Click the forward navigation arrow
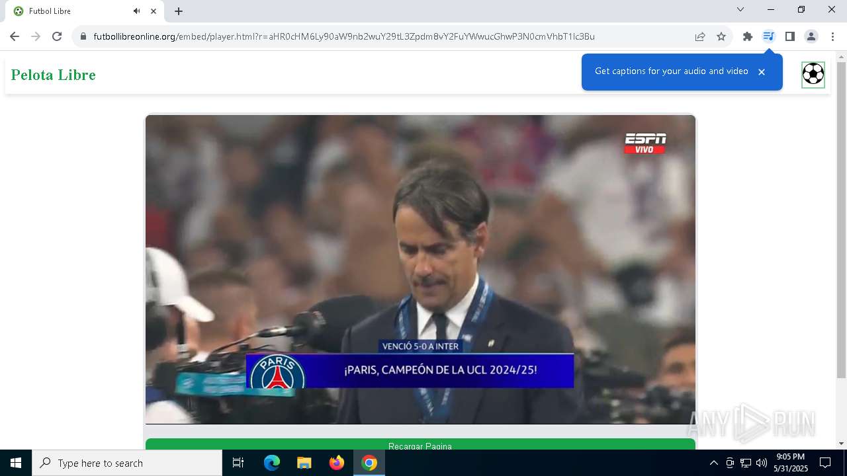 (x=36, y=36)
